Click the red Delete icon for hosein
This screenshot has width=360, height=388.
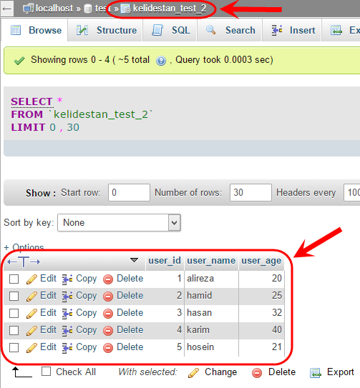108,348
